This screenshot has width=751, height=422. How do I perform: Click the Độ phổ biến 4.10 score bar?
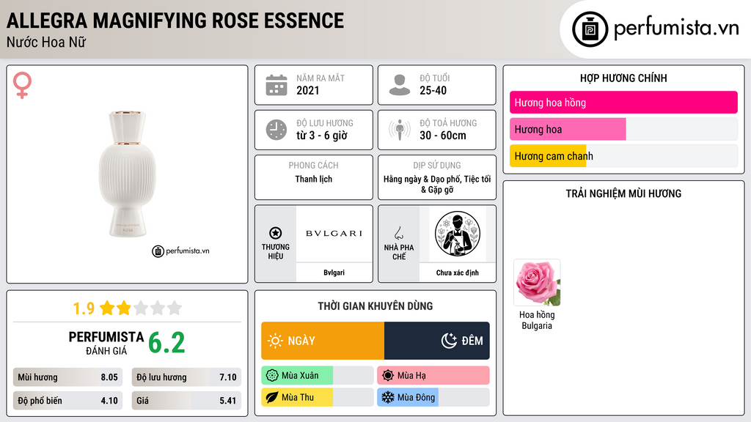pyautogui.click(x=67, y=401)
